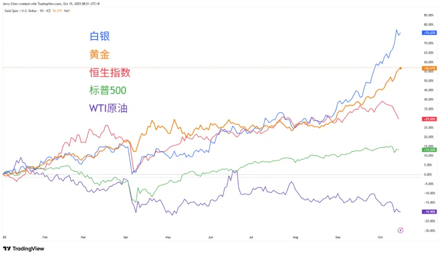Click the orange +56.67% price label

429,68
